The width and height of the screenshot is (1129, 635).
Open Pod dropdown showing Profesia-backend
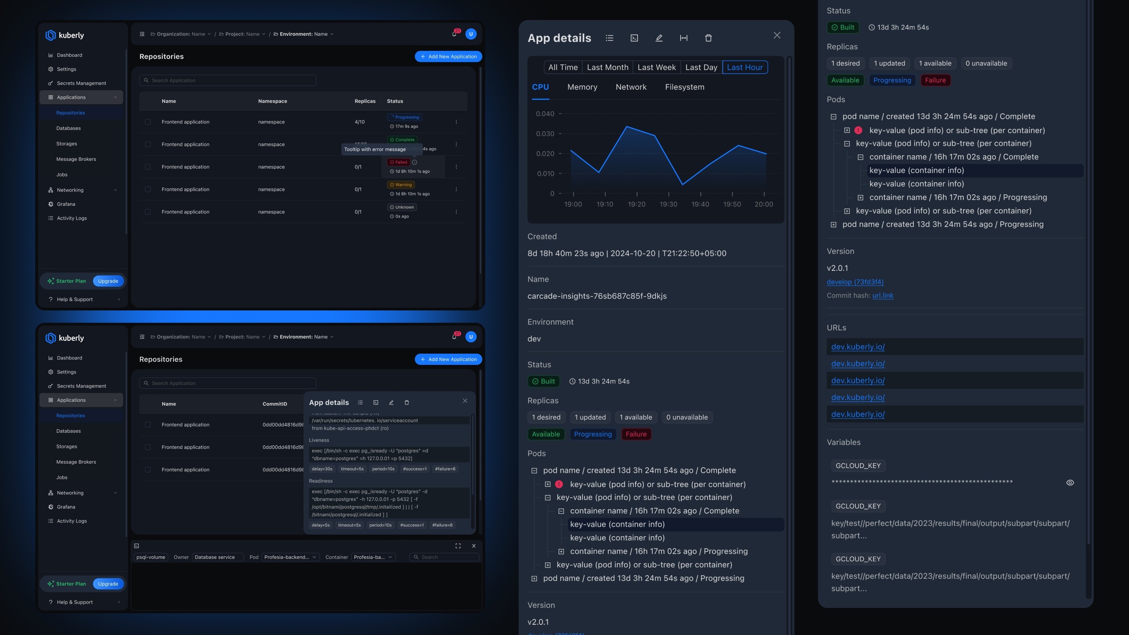pos(290,557)
